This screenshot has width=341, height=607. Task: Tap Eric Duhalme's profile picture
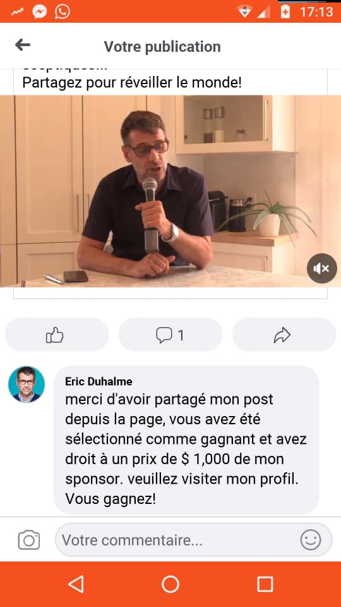click(27, 384)
